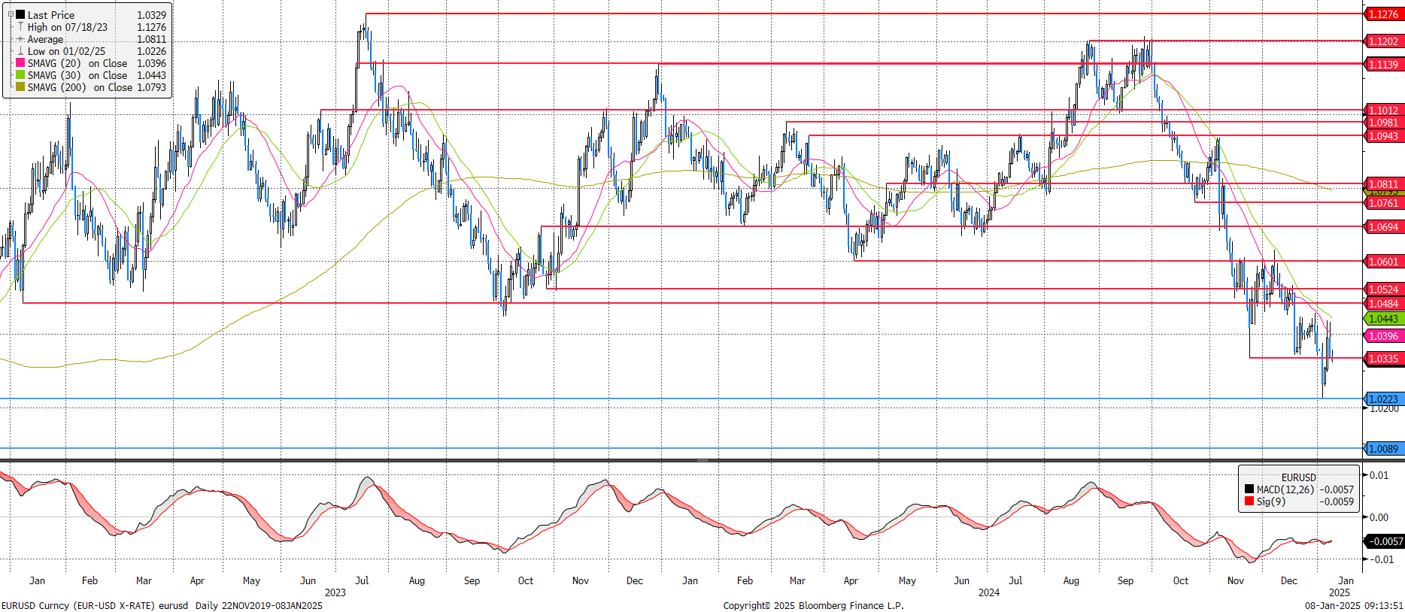Click the pink SMAVG (20) color swatch
The image size is (1405, 612).
pos(20,63)
